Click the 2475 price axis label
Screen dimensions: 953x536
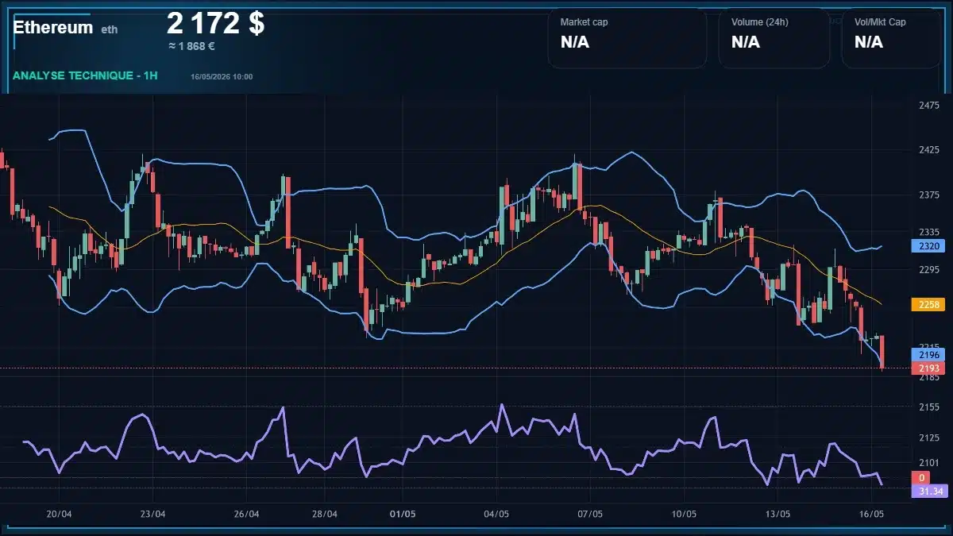pos(928,106)
